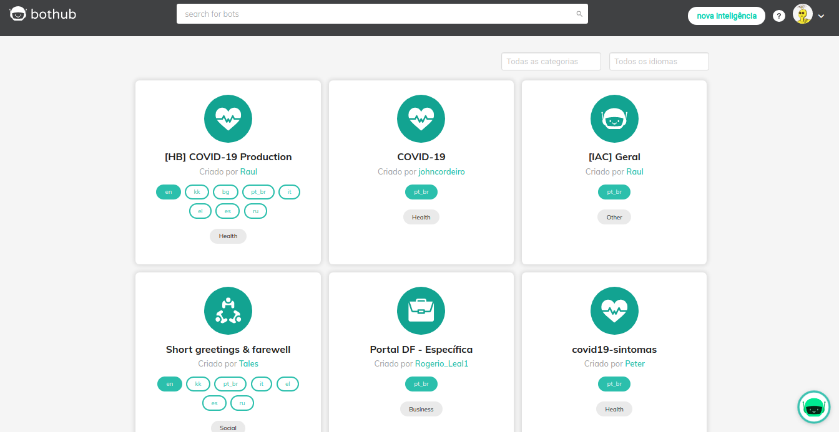839x432 pixels.
Task: Select 'kk' tag on Short greetings & farewell
Action: 198,384
